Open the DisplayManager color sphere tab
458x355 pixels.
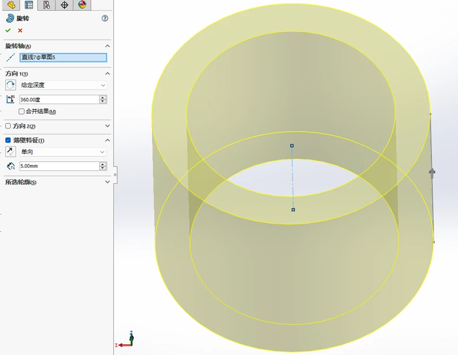(x=82, y=5)
